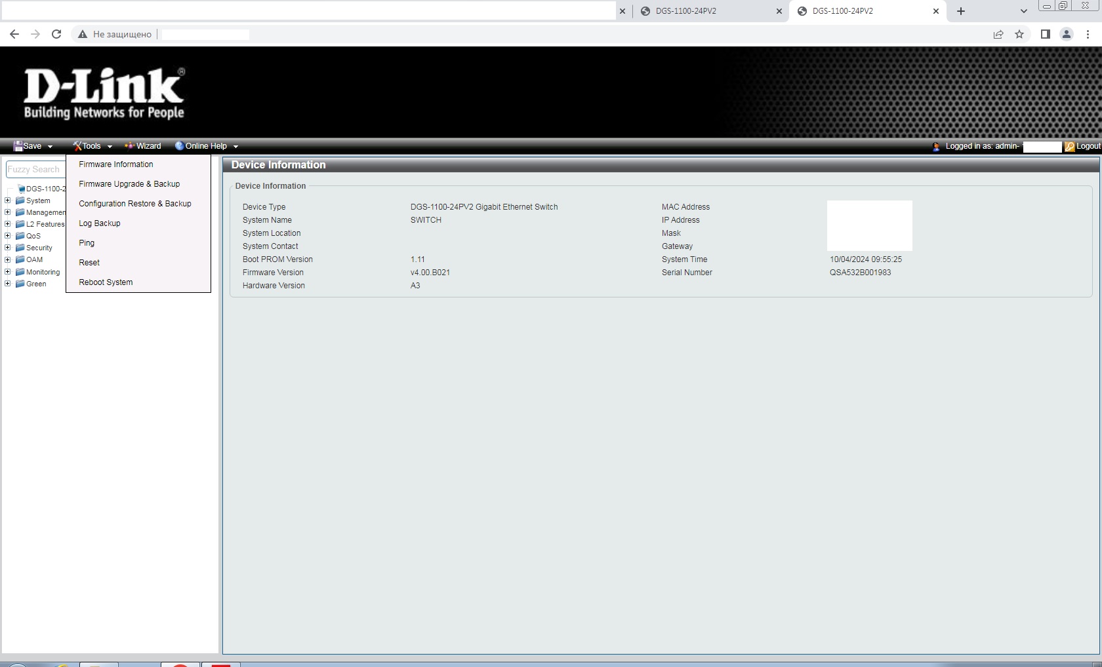Expand the L2 Features tree node

[x=8, y=224]
